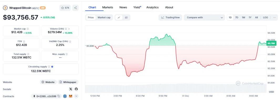Open the Whitepaper link

(68, 82)
